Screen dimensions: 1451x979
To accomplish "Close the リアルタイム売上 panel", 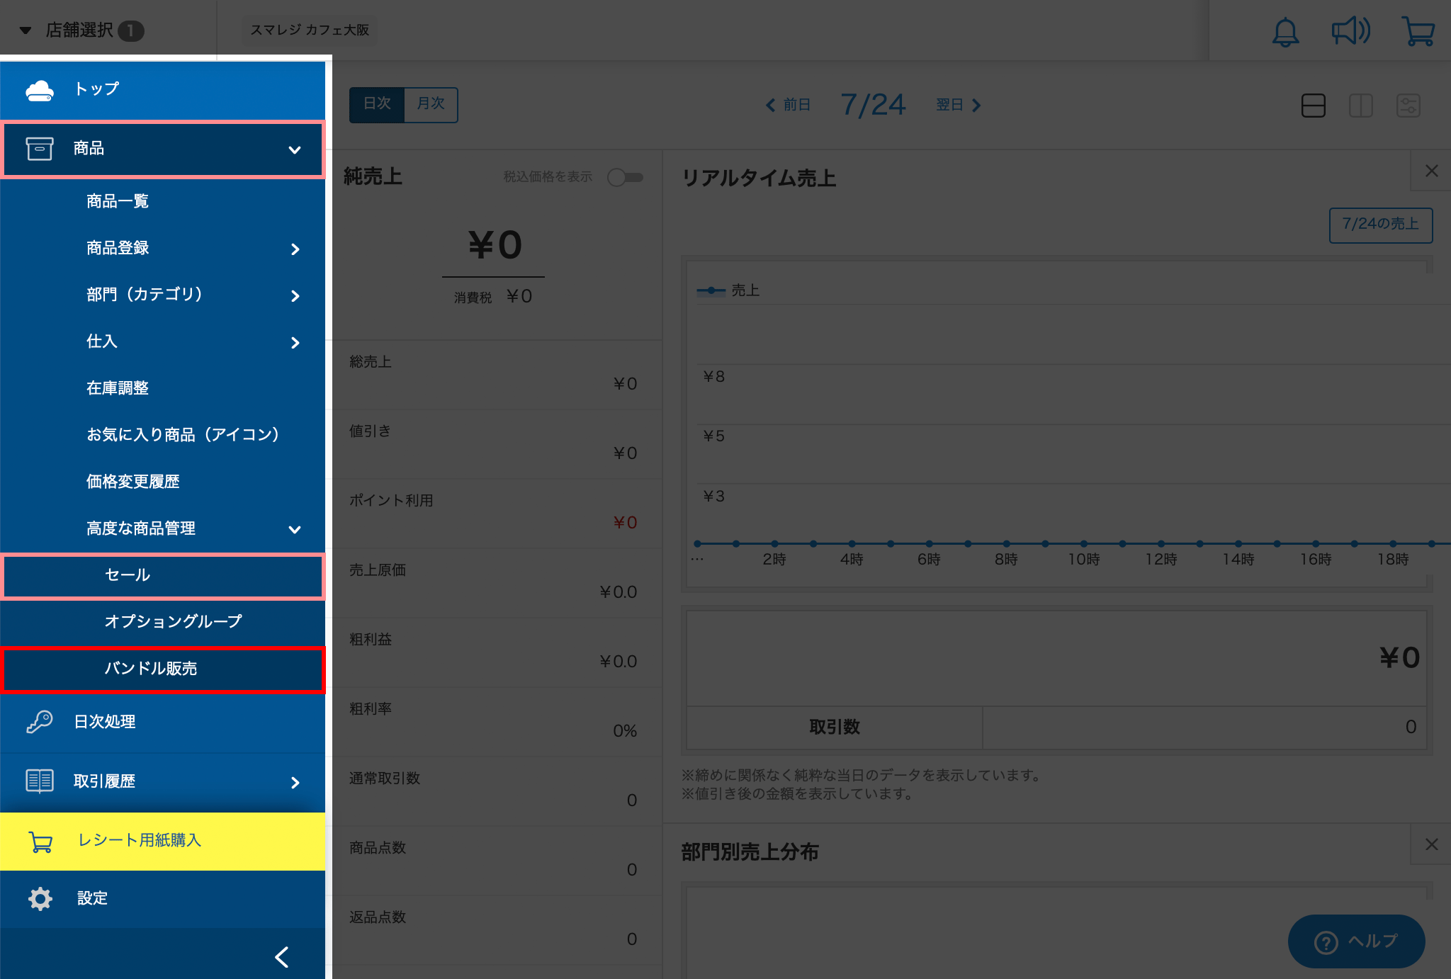I will (x=1431, y=171).
